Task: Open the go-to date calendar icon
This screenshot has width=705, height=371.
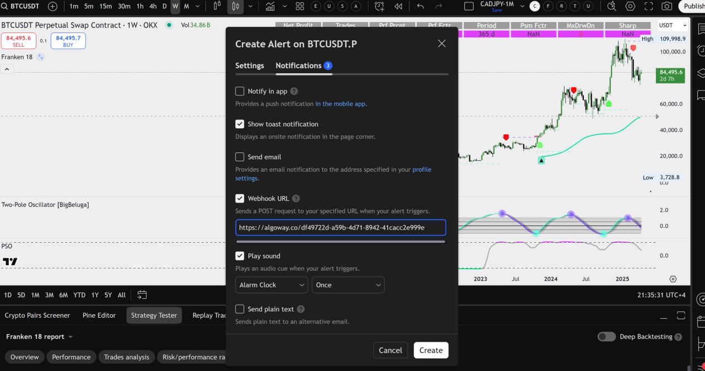Action: pyautogui.click(x=142, y=295)
